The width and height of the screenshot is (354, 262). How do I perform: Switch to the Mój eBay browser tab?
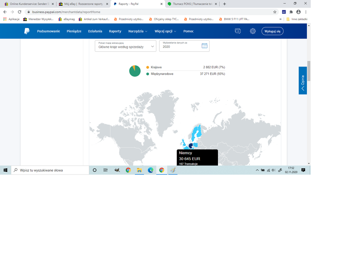coord(83,4)
